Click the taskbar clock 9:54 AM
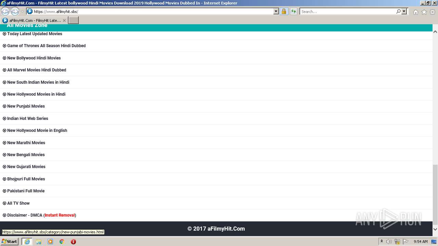This screenshot has width=438, height=246. [421, 242]
